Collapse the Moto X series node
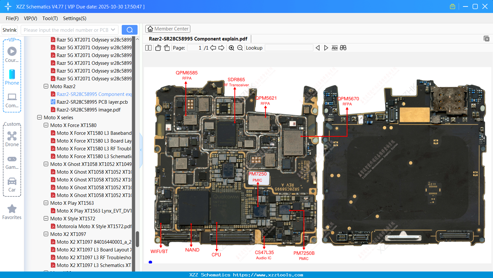493x278 pixels. point(39,117)
